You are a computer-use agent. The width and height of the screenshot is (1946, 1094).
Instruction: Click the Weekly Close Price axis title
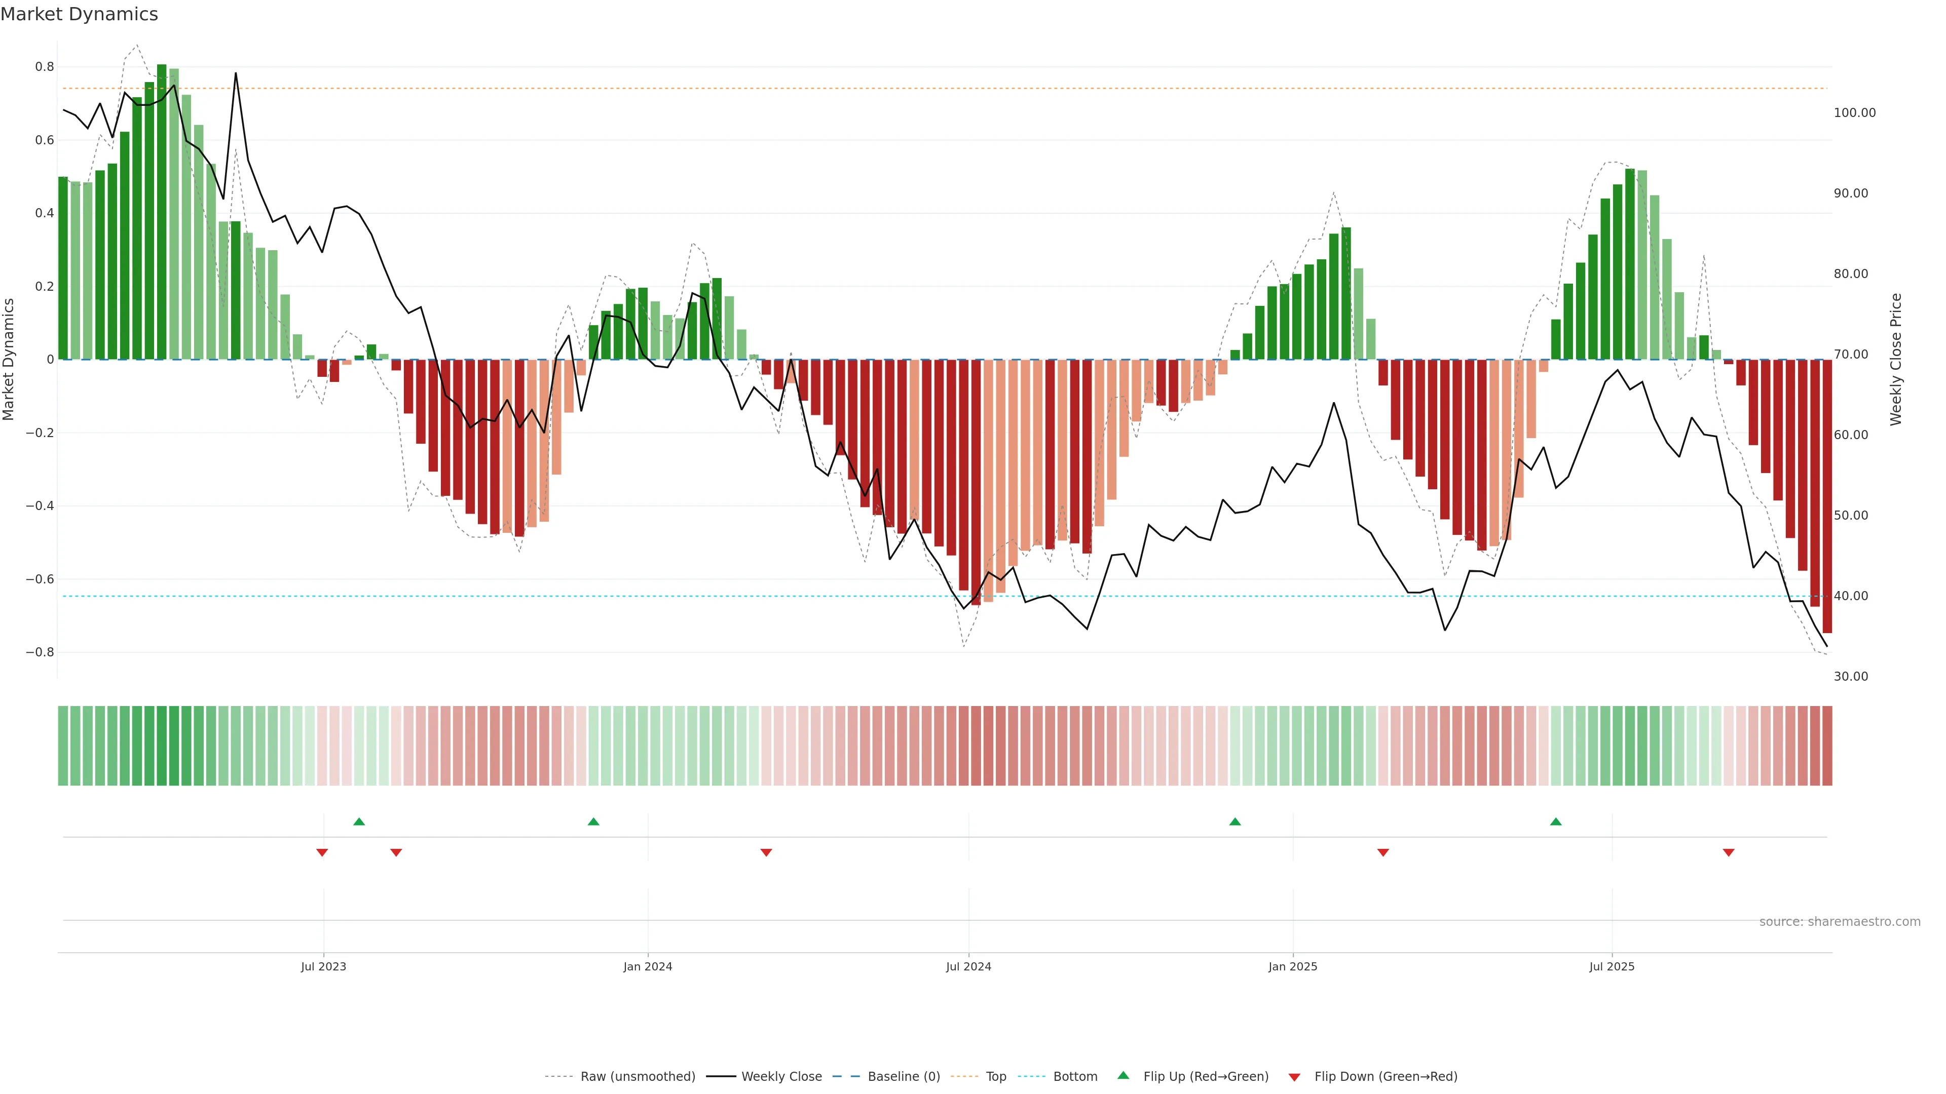click(1895, 360)
